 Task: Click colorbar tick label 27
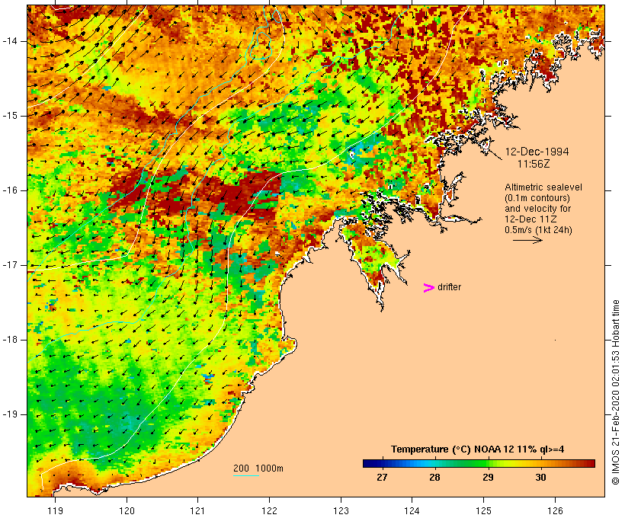click(x=382, y=478)
